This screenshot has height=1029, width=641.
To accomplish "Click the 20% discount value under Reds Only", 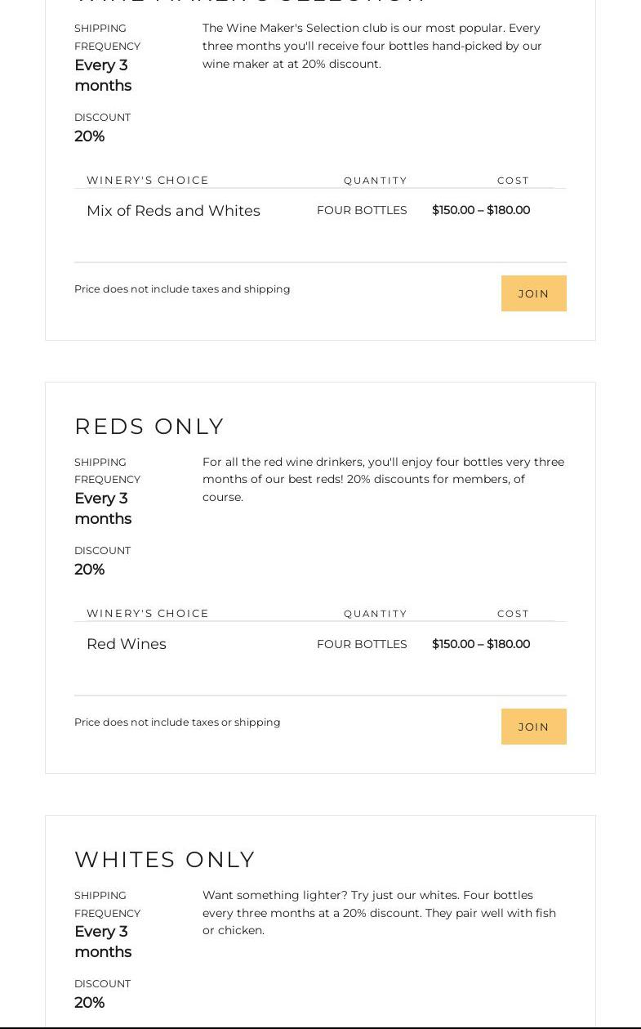I will coord(90,570).
